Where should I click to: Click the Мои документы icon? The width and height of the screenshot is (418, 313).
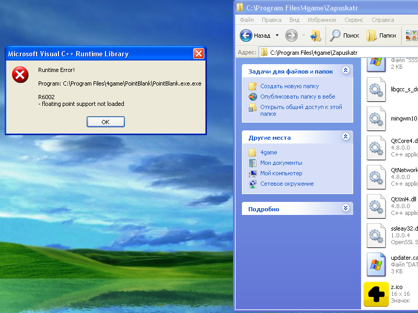coord(252,163)
